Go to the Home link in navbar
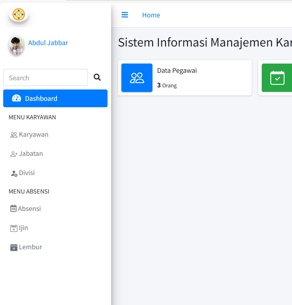 pyautogui.click(x=151, y=15)
